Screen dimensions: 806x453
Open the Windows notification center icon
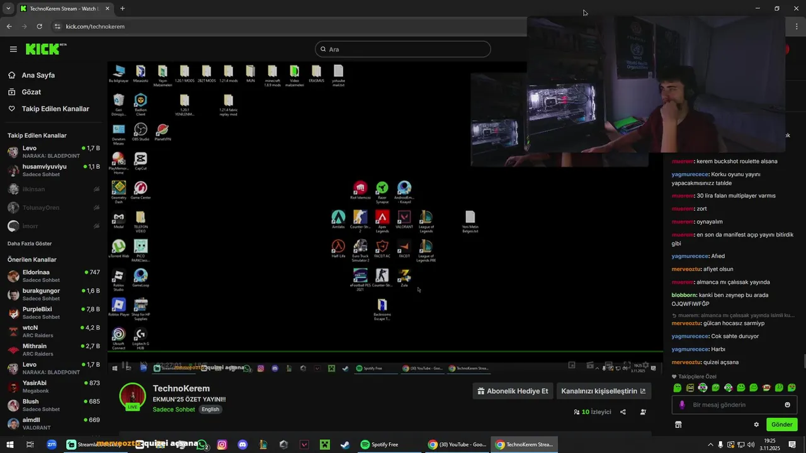(792, 444)
